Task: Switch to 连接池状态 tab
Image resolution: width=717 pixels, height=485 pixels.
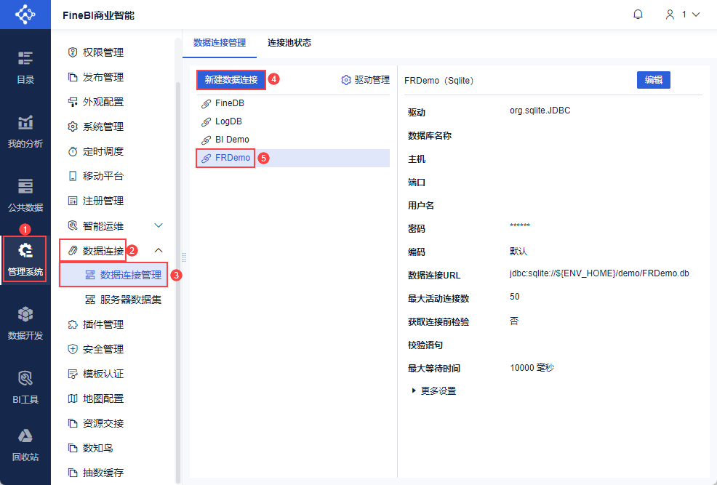Action: click(289, 42)
